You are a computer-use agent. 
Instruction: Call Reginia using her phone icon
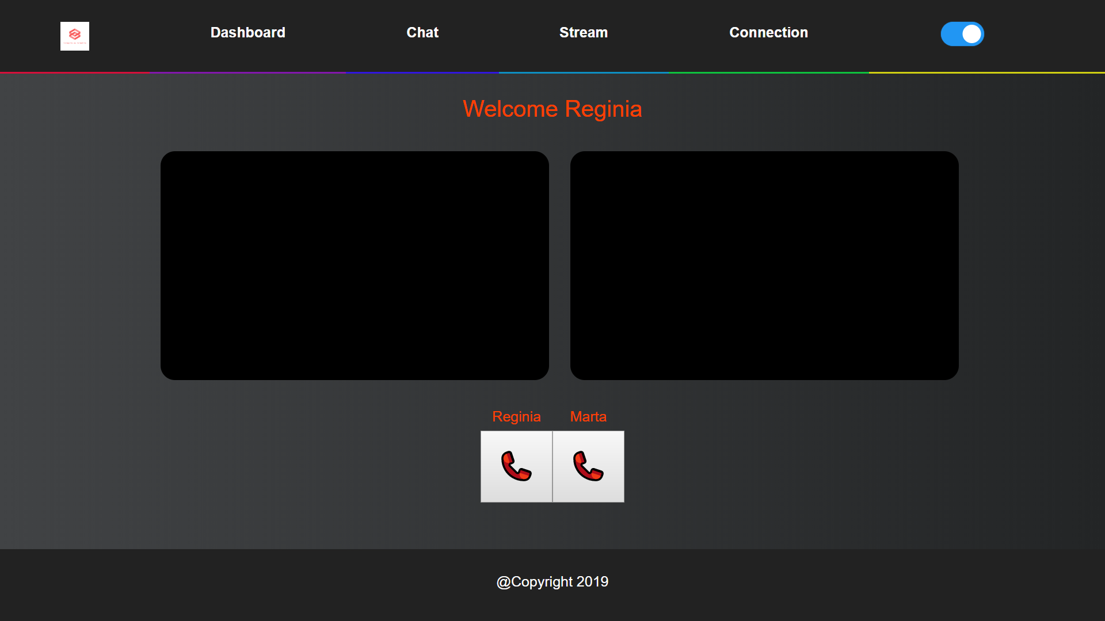[516, 466]
